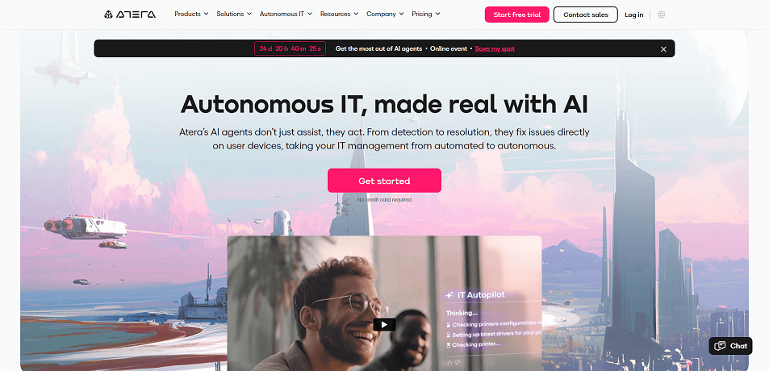
Task: Play the IT Autopilot video
Action: 384,324
